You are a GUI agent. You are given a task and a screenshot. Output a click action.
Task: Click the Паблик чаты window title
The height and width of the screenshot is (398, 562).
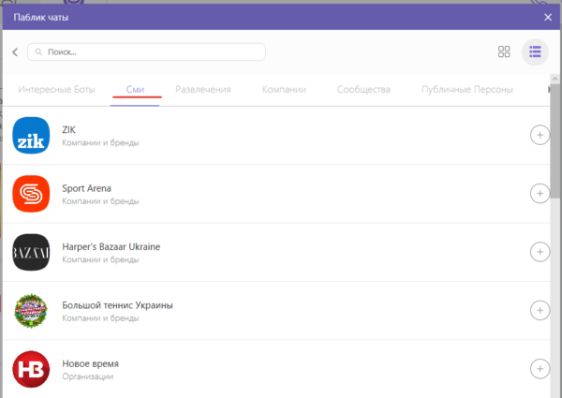pyautogui.click(x=41, y=17)
